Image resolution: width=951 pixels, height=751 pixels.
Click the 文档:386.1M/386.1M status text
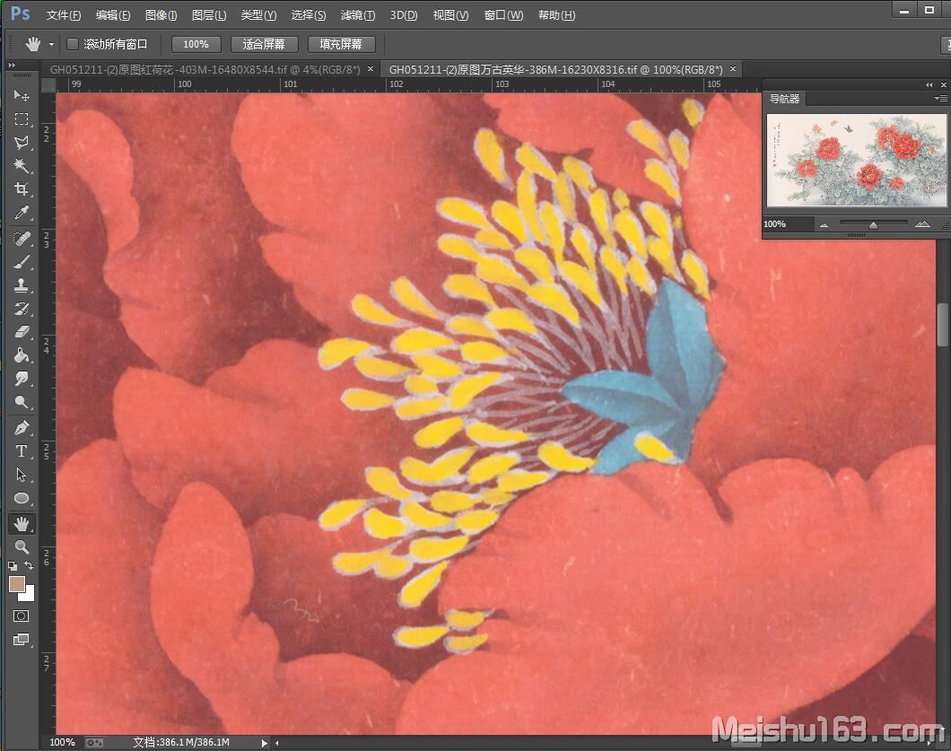point(181,743)
